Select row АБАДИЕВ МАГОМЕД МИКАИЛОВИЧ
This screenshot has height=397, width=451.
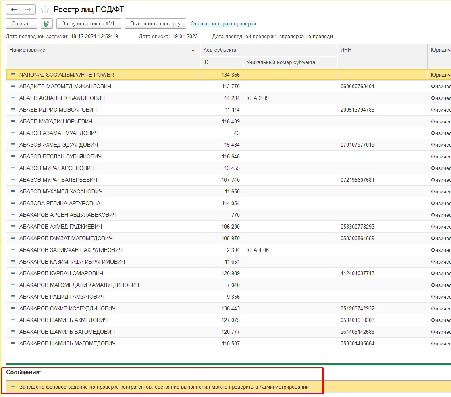click(229, 86)
